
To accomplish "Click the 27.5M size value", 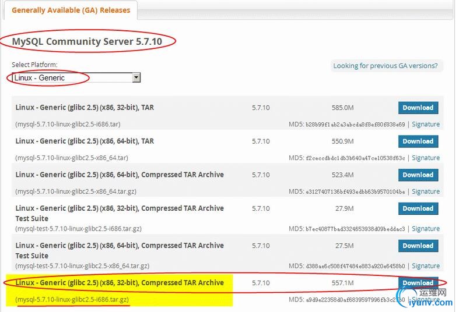I will coord(344,246).
